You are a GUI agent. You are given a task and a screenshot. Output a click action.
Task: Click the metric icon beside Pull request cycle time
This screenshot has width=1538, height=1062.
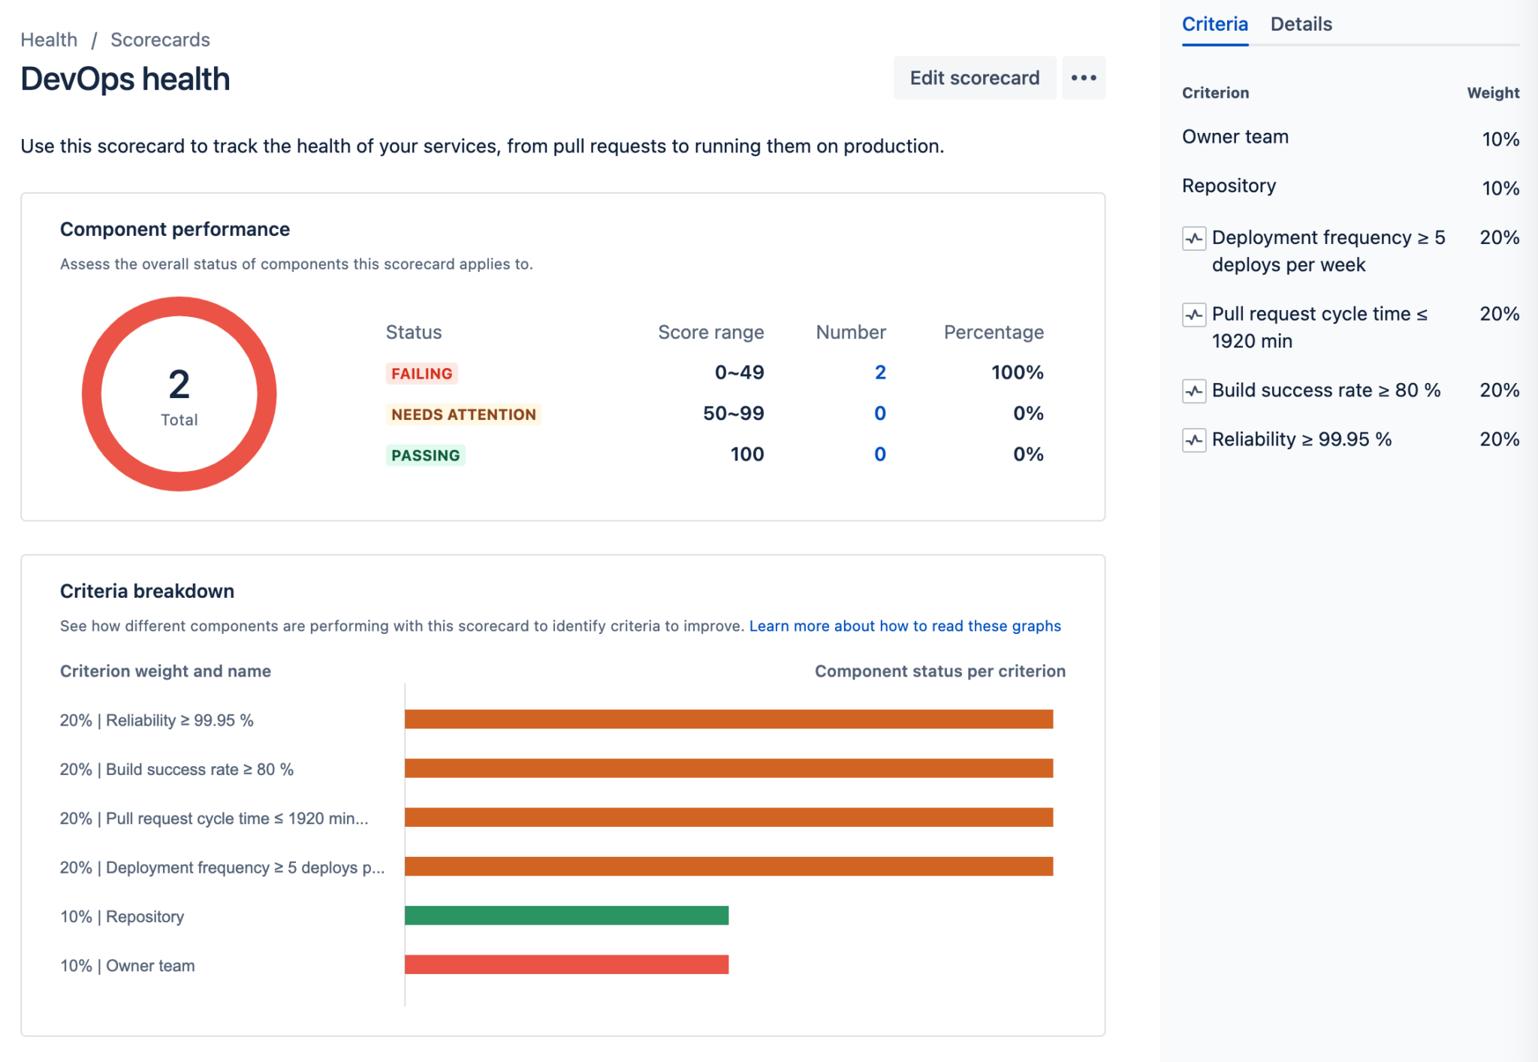point(1193,315)
